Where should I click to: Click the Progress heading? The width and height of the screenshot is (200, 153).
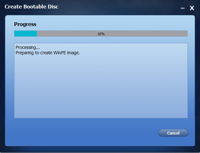click(x=25, y=24)
